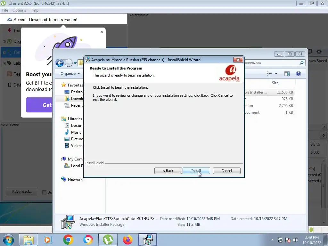Select the Feeds RSS icon in sidebar
328x246 pixels.
[9, 74]
